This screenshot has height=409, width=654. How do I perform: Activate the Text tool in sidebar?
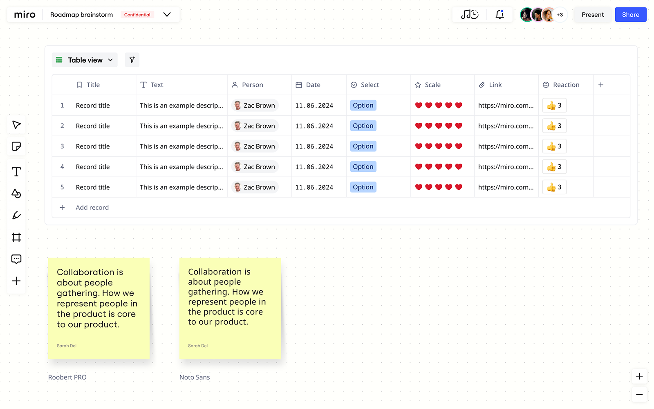click(16, 172)
